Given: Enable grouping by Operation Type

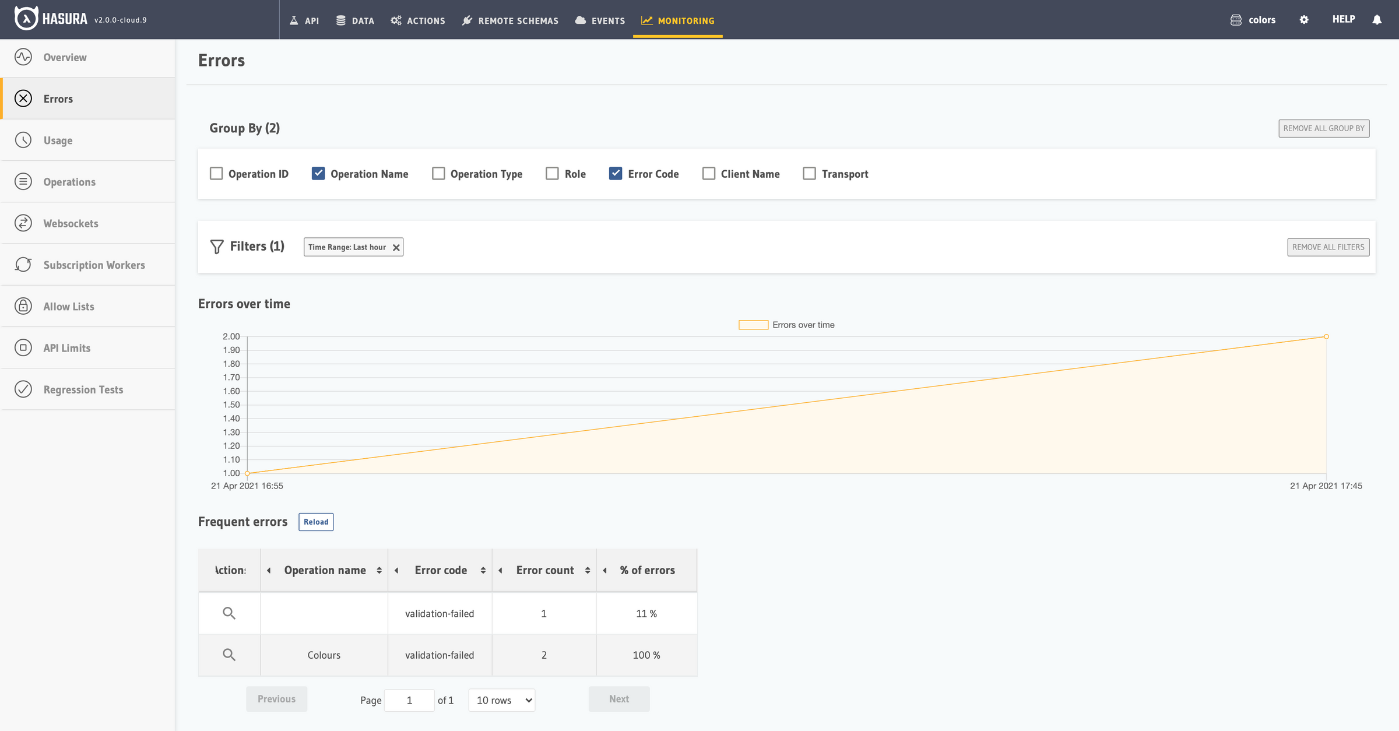Looking at the screenshot, I should 438,173.
